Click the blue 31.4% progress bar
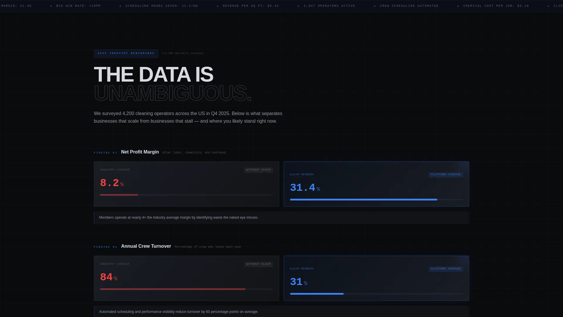Viewport: 563px width, 317px height. (363, 200)
